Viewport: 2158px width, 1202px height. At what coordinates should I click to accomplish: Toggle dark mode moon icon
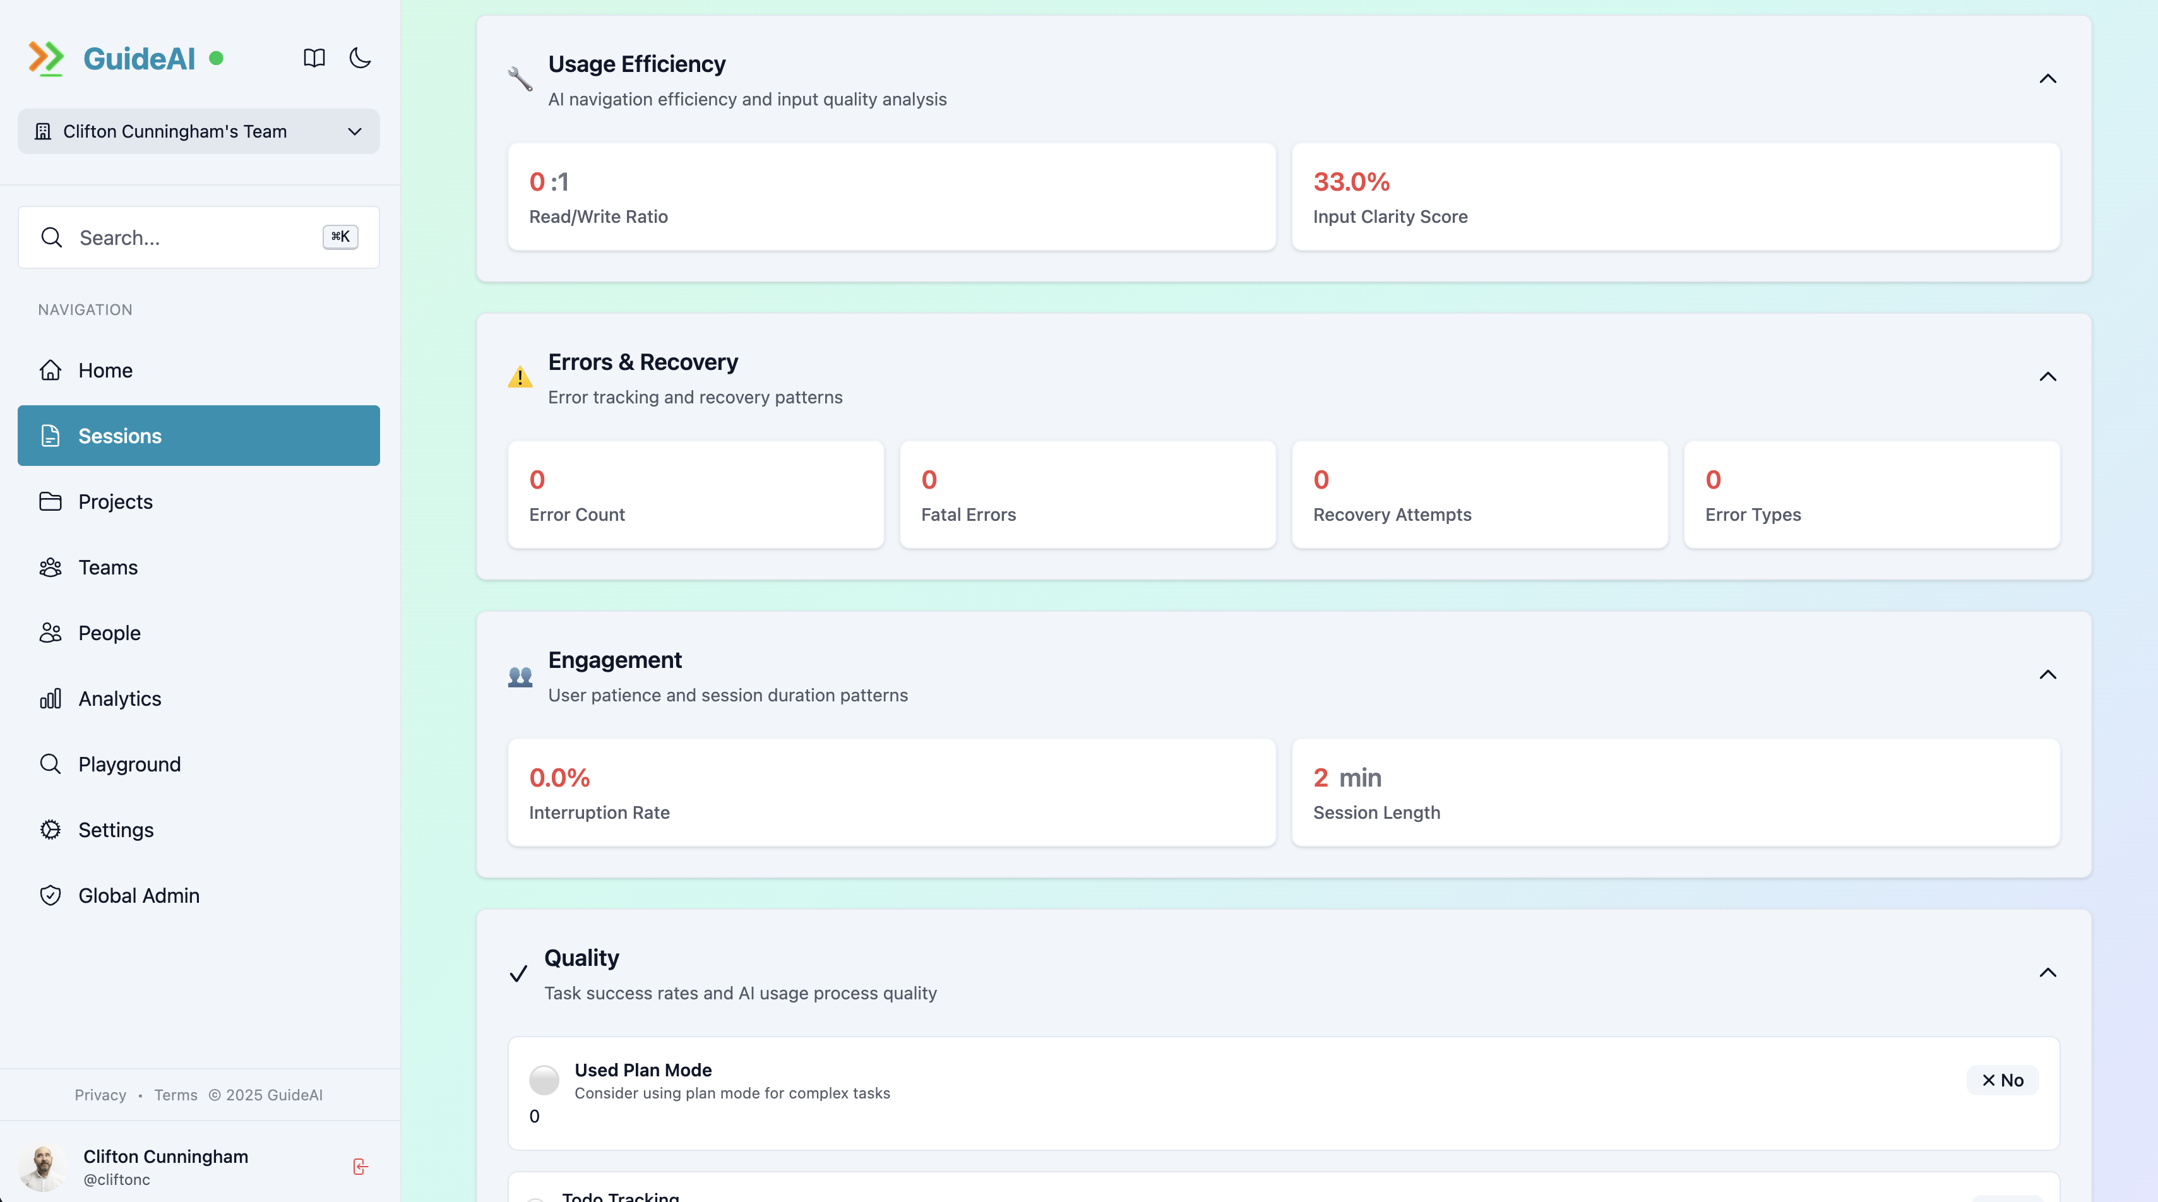tap(361, 58)
